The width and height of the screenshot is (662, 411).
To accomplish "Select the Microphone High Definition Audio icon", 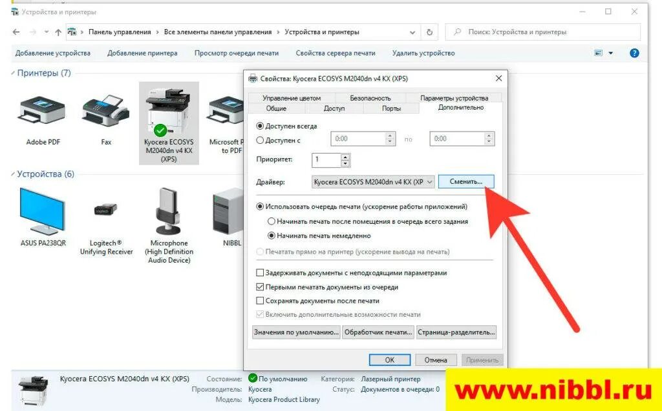I will 169,212.
